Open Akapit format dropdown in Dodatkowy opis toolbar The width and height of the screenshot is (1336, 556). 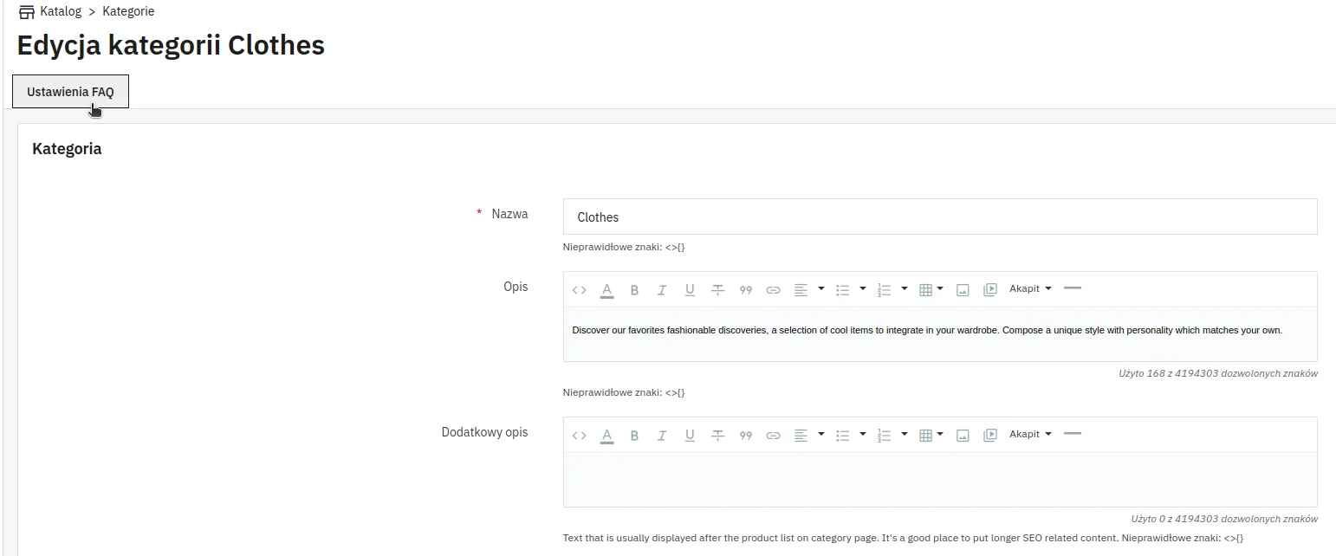pos(1030,434)
